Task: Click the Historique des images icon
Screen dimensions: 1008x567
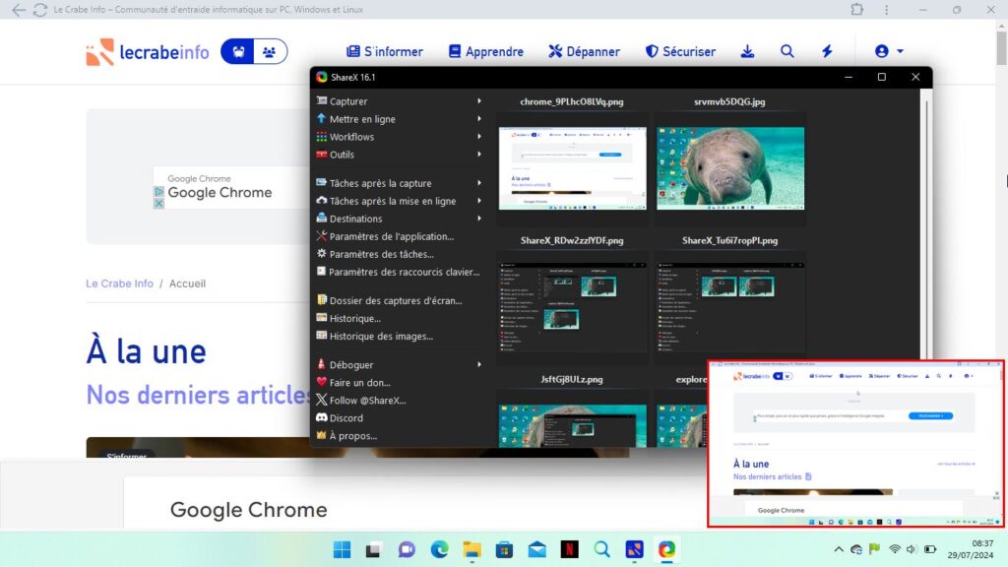Action: click(x=322, y=335)
